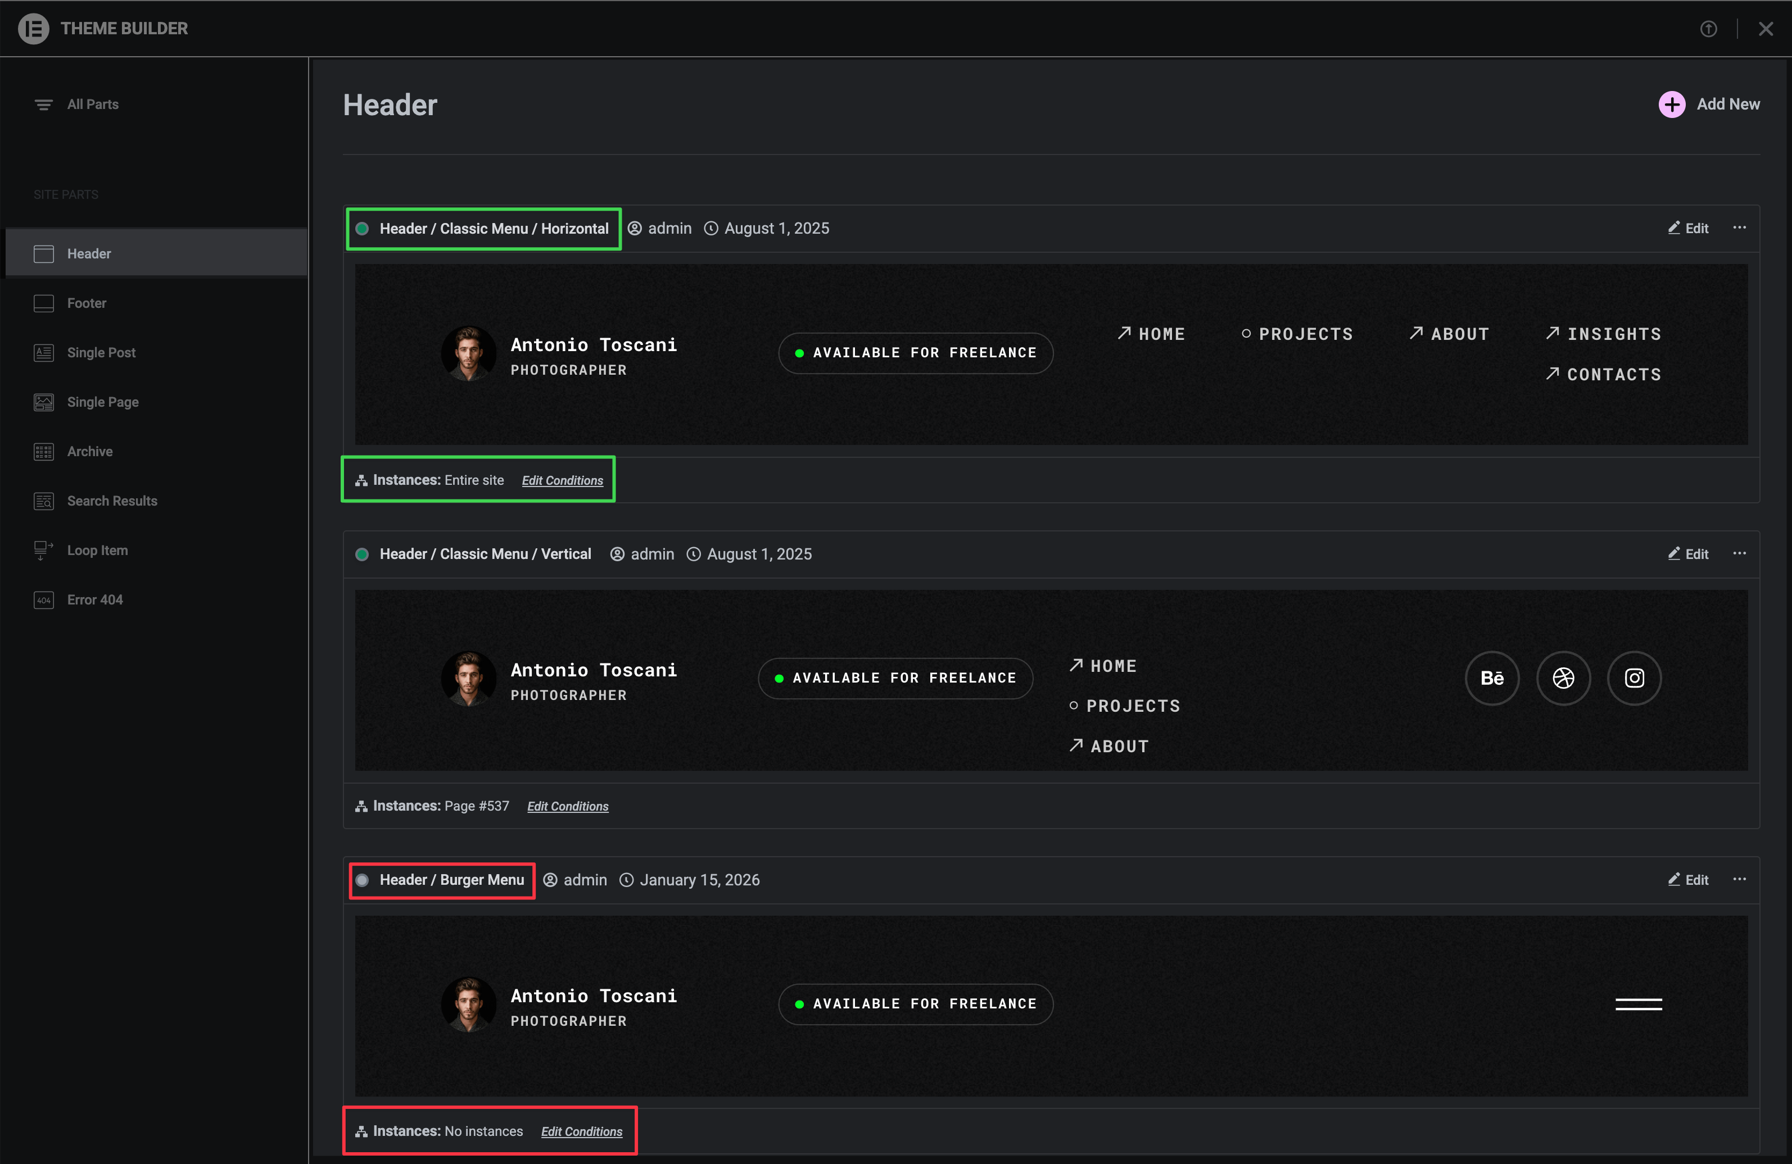Select Footer in site parts sidebar
Viewport: 1792px width, 1164px height.
(87, 303)
